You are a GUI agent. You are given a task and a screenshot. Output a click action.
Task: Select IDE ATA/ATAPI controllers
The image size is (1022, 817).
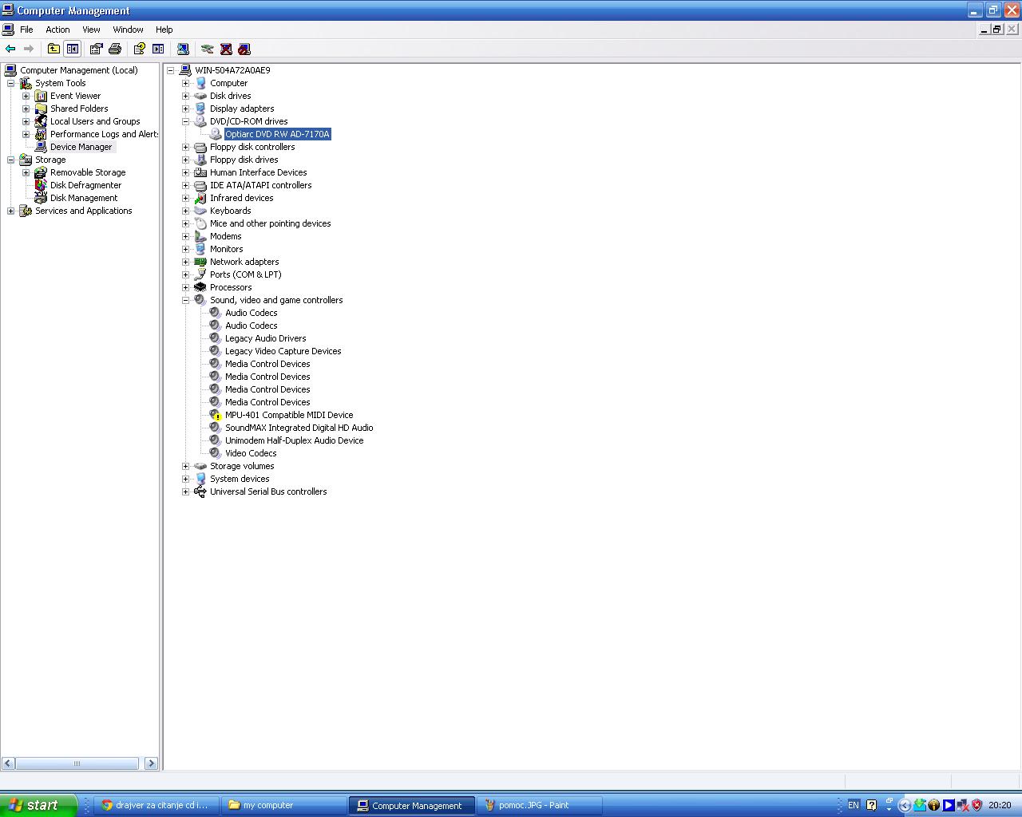point(260,185)
